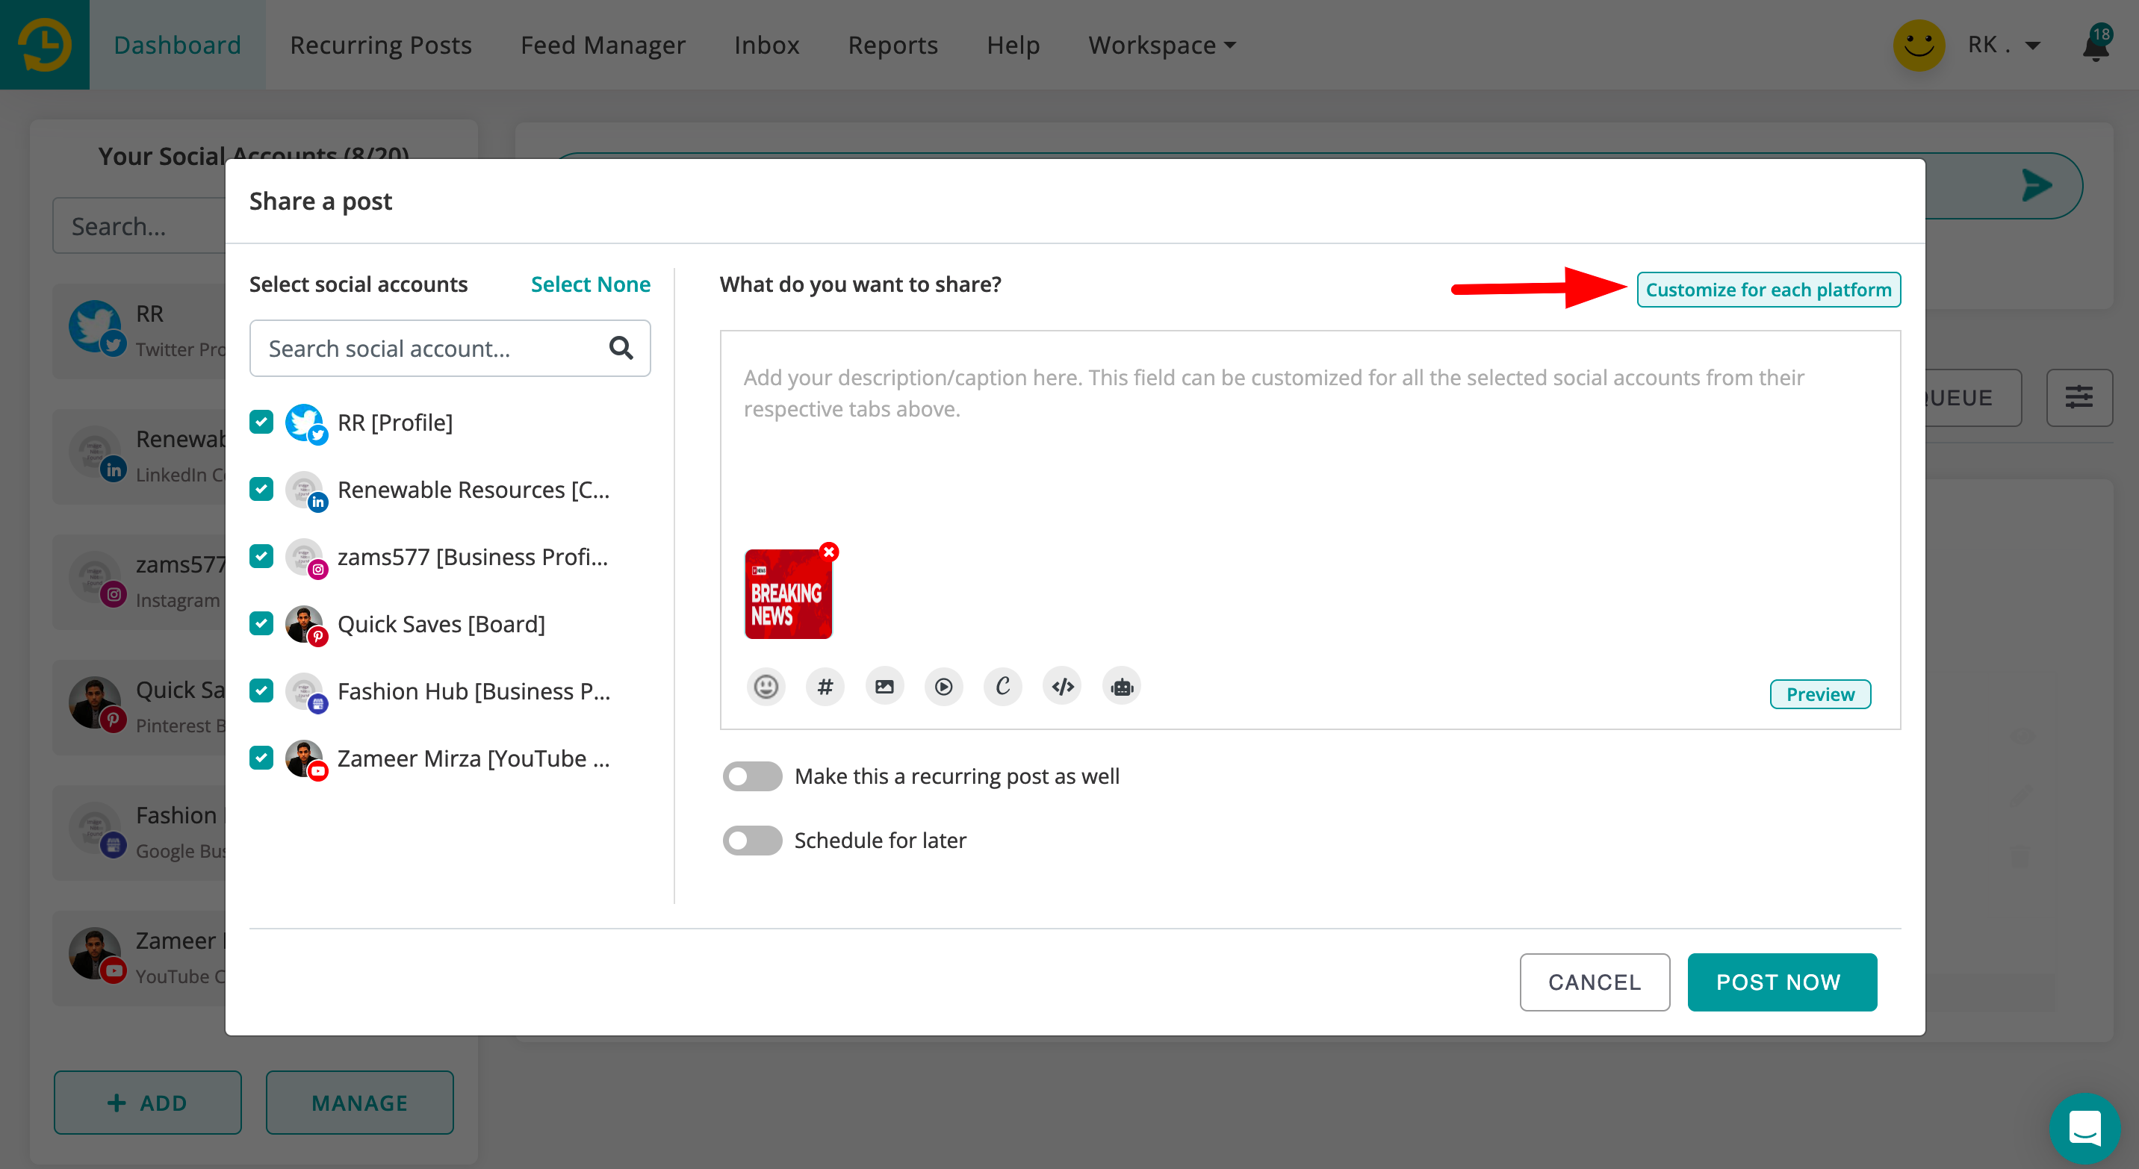Uncheck the Zameer Mirza YouTube checkbox
Screen dimensions: 2139x1169
(x=261, y=758)
